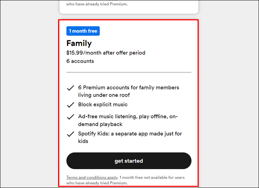Click the Spotify Kids separate app description

click(x=130, y=134)
